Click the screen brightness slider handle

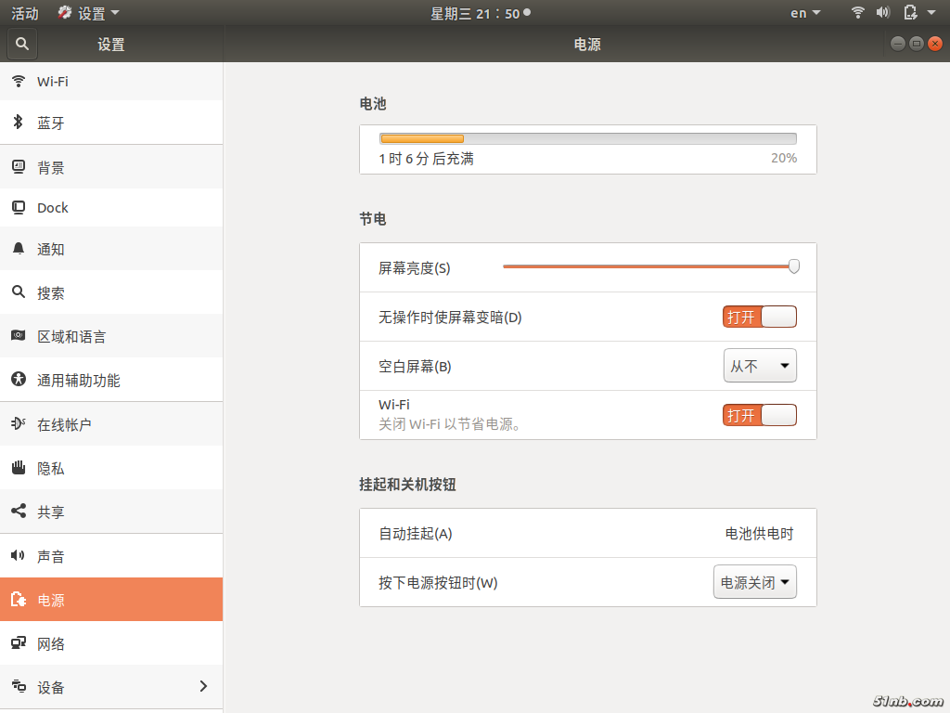click(x=794, y=267)
